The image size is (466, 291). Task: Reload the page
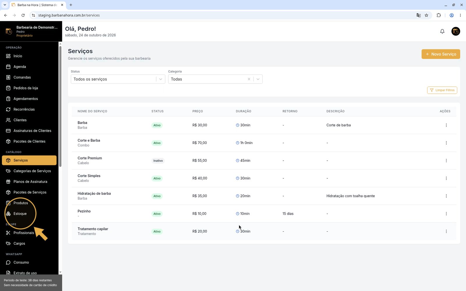(x=23, y=15)
